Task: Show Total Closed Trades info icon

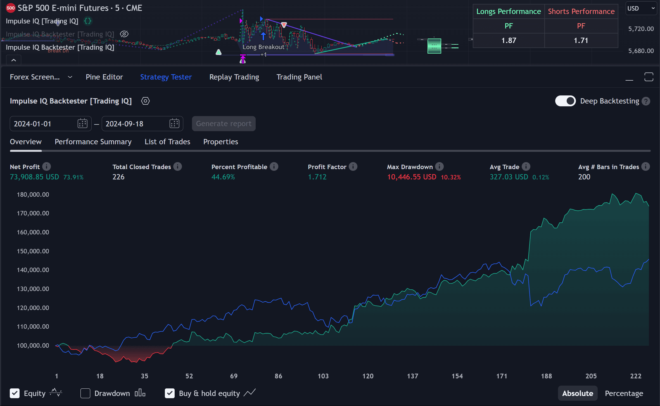Action: pyautogui.click(x=177, y=167)
